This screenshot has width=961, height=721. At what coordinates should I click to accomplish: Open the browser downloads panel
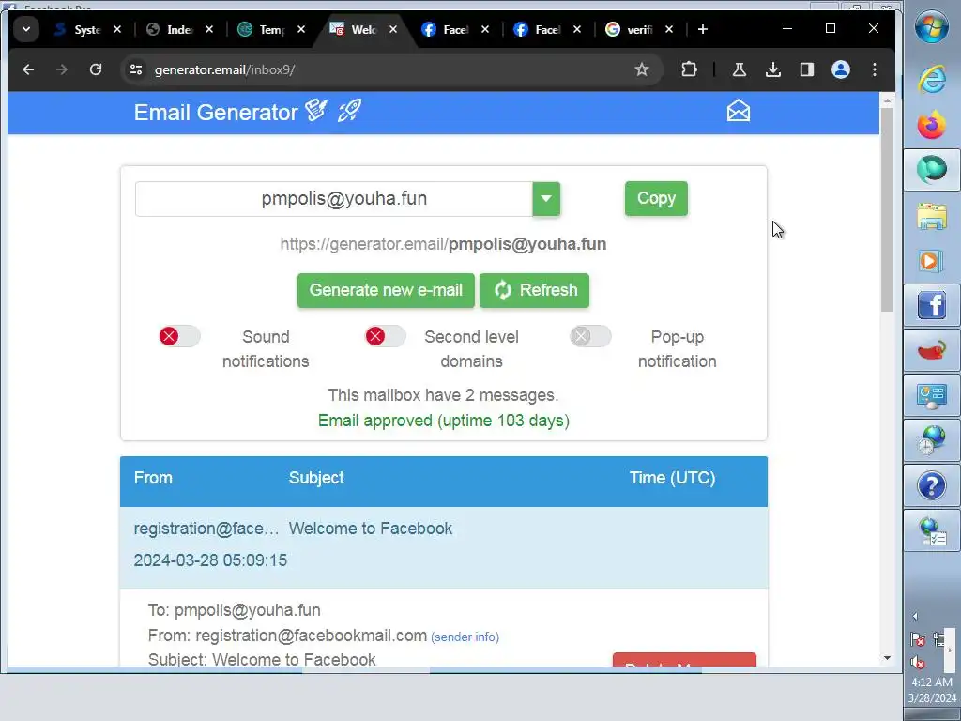(773, 69)
